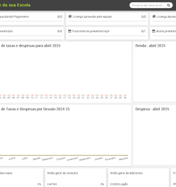
Task: Open the Aguardando Pagamento card
Action: pyautogui.click(x=32, y=19)
